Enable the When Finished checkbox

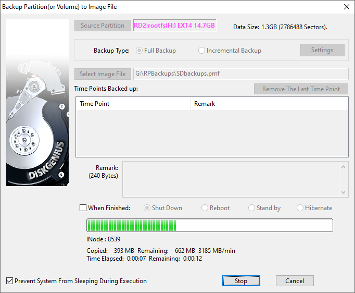tap(83, 208)
